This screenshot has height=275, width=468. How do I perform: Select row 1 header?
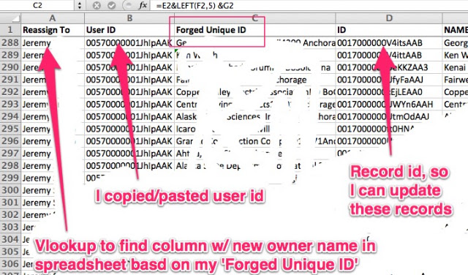click(x=10, y=30)
